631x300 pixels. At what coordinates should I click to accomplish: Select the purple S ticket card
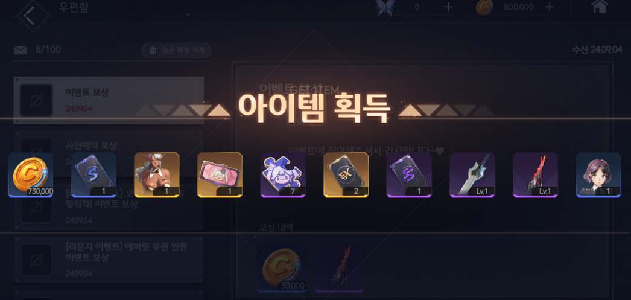pyautogui.click(x=409, y=175)
